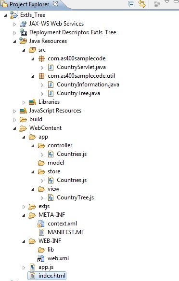Click the web.xml file icon
179x281 pixels.
41,259
